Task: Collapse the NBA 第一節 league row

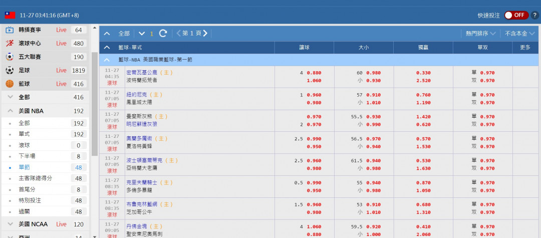Action: click(107, 60)
